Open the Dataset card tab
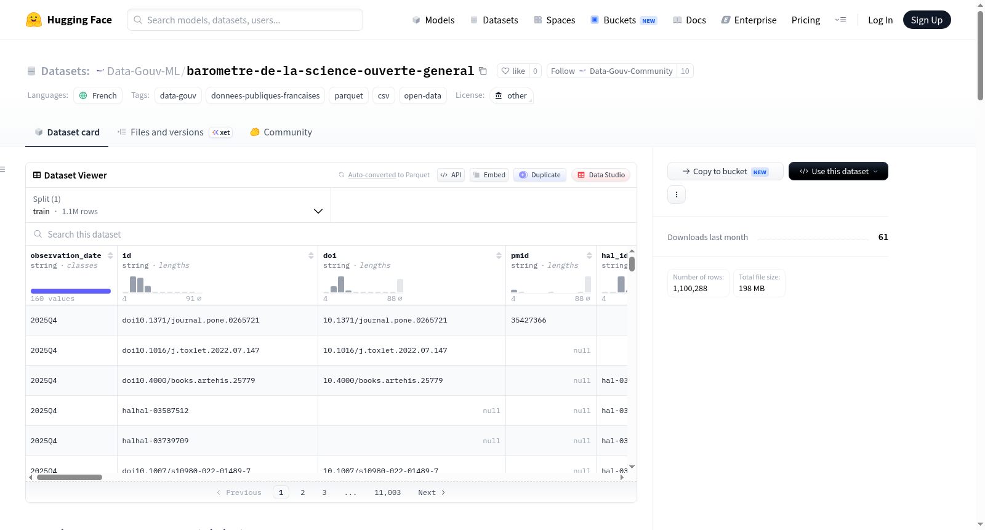 (x=66, y=132)
